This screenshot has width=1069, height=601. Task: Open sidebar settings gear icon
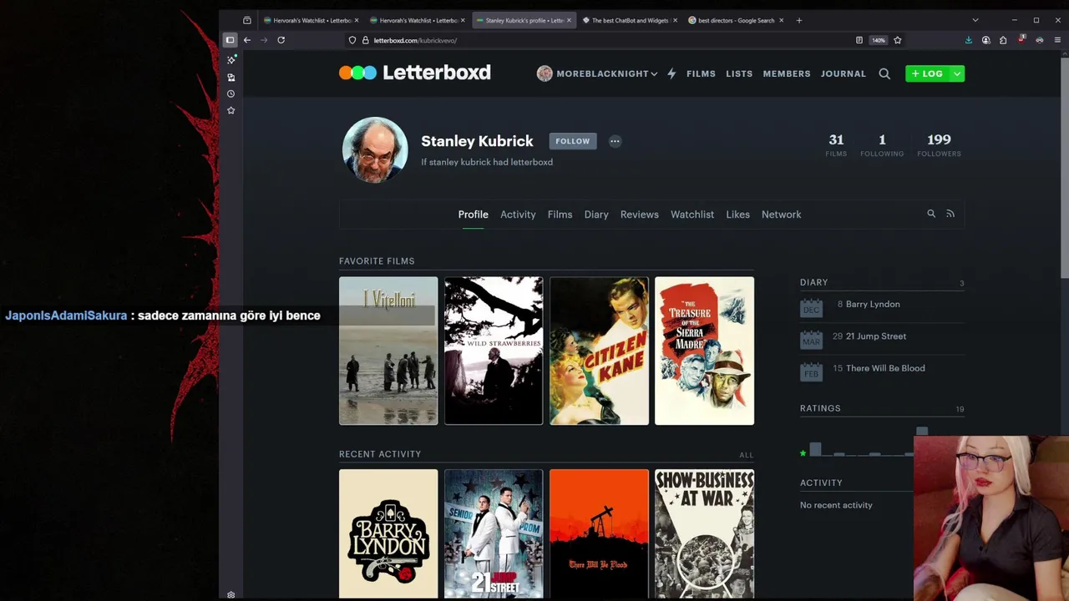pyautogui.click(x=231, y=595)
